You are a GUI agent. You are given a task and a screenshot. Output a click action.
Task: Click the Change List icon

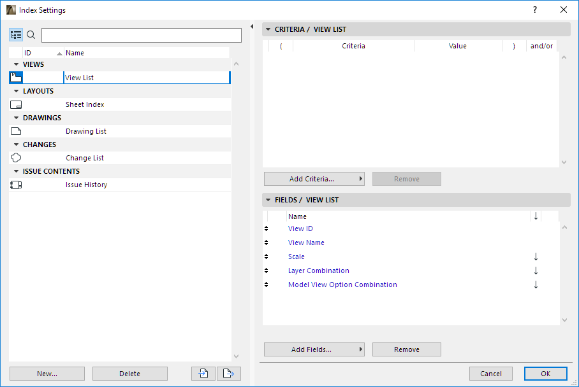tap(15, 157)
